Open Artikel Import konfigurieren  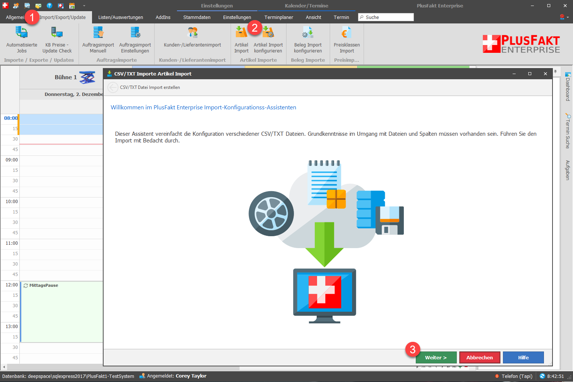268,40
